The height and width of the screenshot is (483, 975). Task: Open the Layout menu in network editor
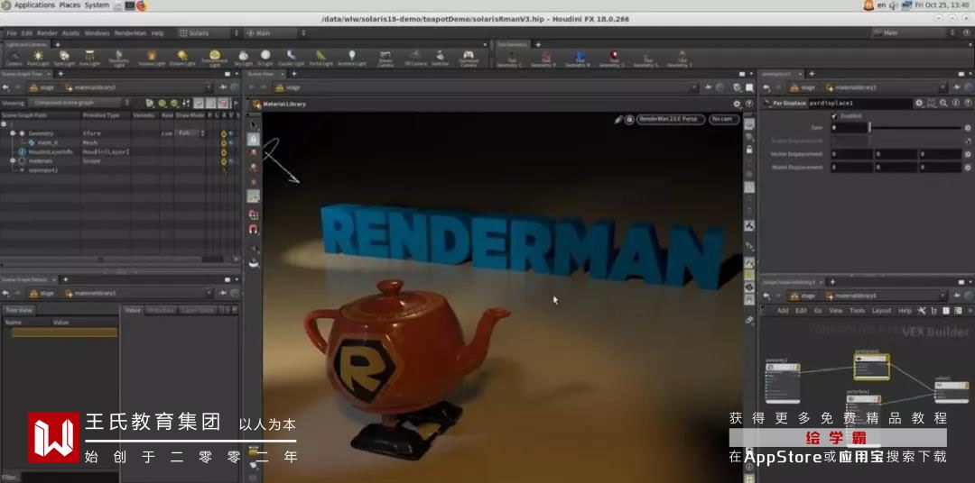[x=881, y=310]
